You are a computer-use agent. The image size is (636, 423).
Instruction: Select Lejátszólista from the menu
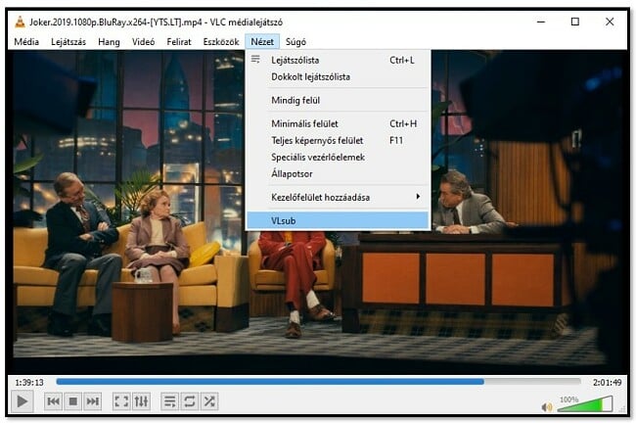[338, 60]
